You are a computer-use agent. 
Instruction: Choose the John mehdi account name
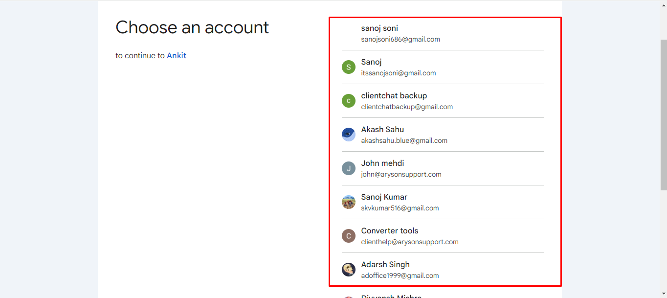(382, 163)
